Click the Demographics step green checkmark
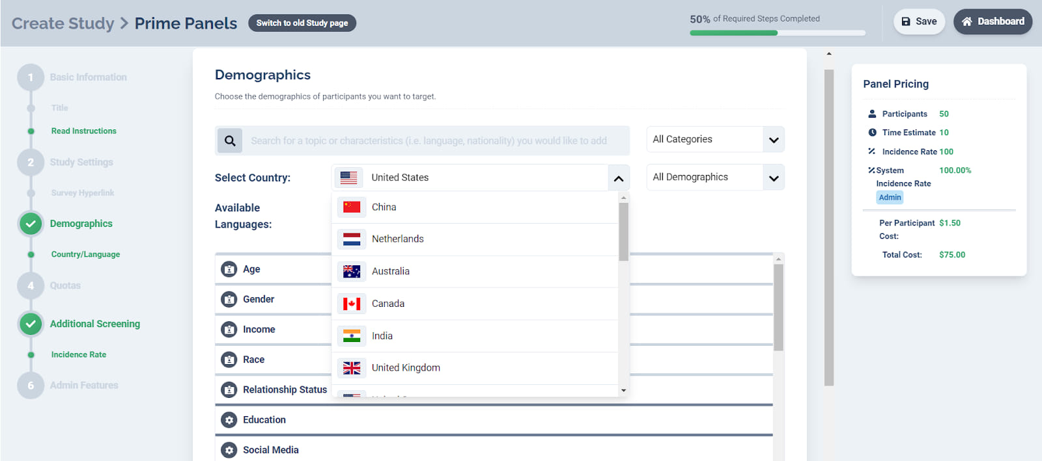This screenshot has height=461, width=1042. click(x=31, y=224)
